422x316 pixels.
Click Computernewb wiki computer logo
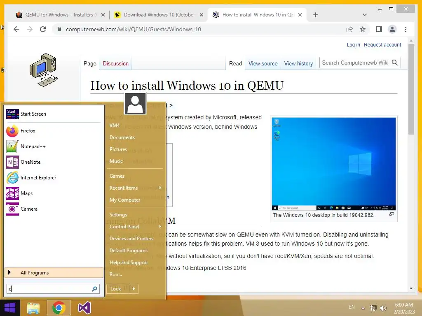coord(43,70)
